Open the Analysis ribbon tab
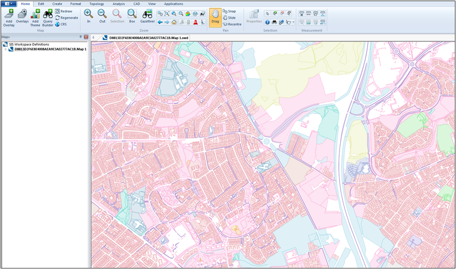 pyautogui.click(x=118, y=3)
